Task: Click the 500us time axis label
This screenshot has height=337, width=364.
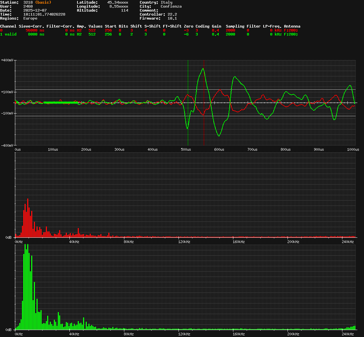Action: (x=186, y=149)
